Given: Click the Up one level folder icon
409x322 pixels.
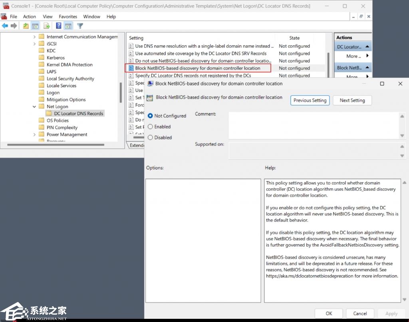Looking at the screenshot, I should pos(26,26).
